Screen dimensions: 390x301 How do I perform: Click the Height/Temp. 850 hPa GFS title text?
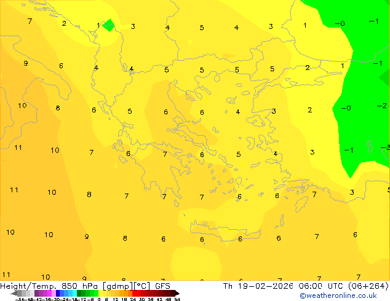(85, 286)
